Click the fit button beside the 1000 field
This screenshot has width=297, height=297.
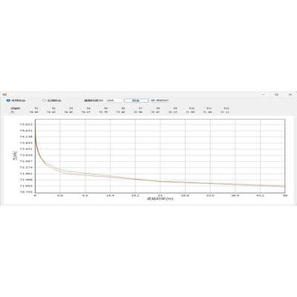click(x=136, y=100)
